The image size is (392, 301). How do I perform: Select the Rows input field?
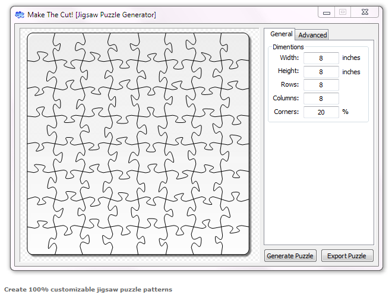321,85
